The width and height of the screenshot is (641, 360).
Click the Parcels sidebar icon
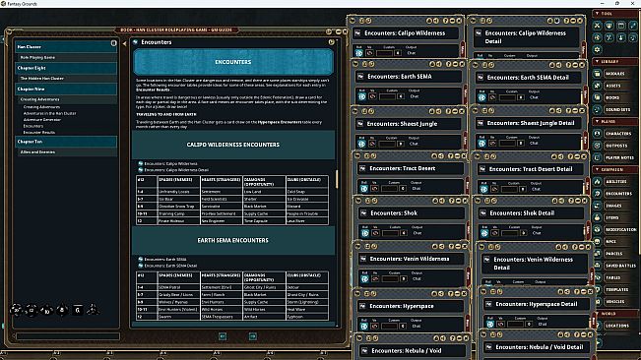(598, 254)
